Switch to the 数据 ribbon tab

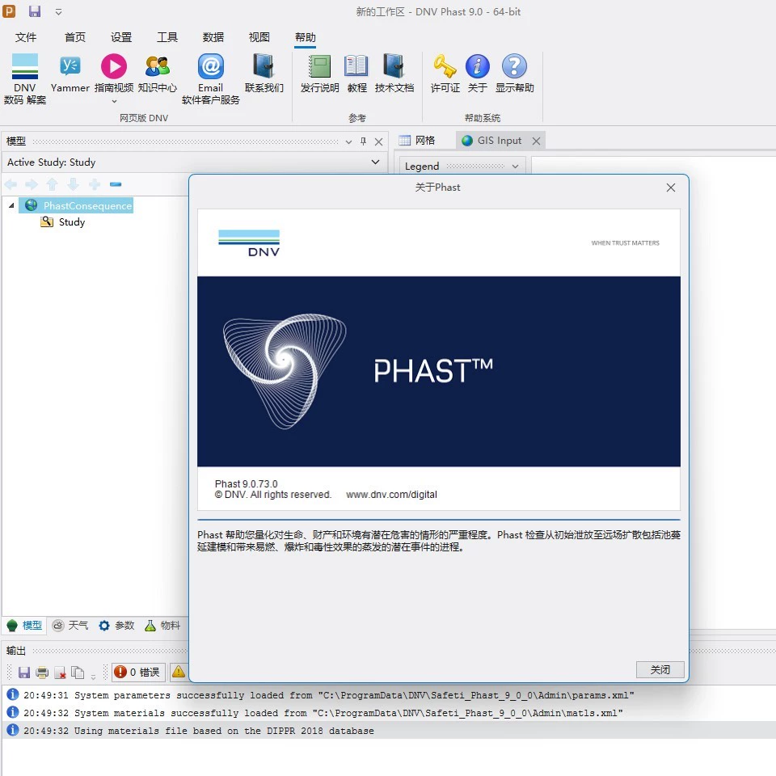click(213, 37)
